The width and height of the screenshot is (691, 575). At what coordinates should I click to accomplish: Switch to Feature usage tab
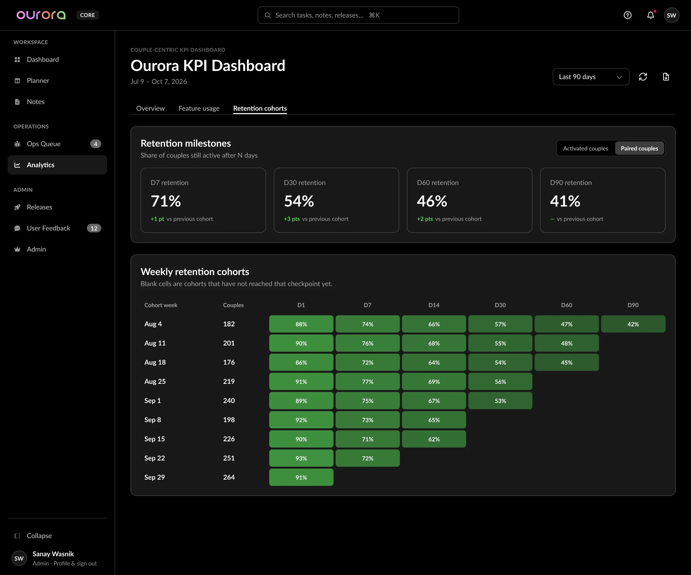pyautogui.click(x=199, y=108)
